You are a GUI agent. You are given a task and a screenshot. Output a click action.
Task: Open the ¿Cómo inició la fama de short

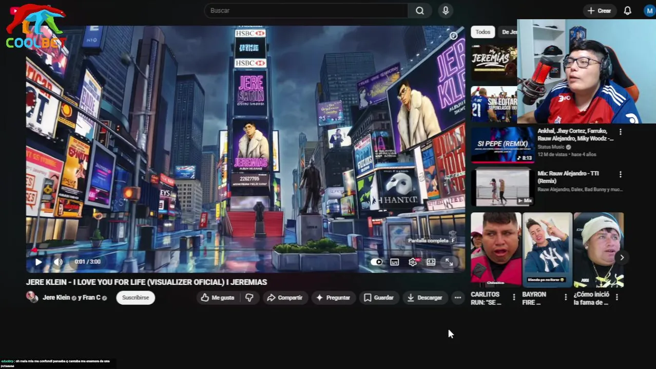pyautogui.click(x=599, y=250)
